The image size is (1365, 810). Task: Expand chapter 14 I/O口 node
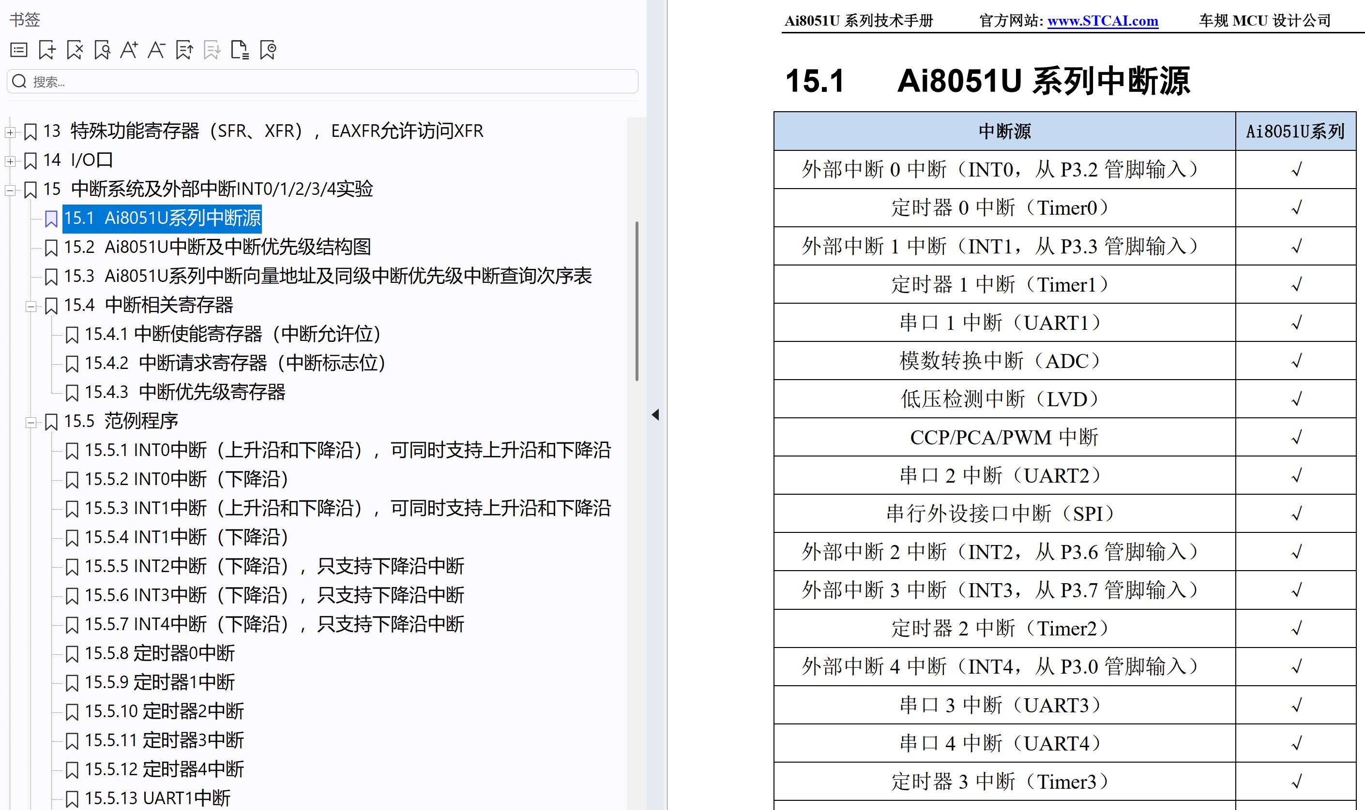[10, 161]
